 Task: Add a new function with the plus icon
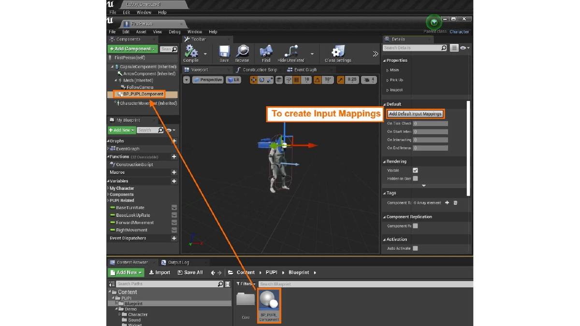tap(174, 157)
